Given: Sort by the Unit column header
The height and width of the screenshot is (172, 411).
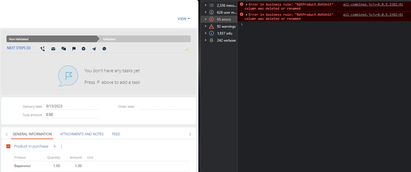Looking at the screenshot, I should (90, 157).
